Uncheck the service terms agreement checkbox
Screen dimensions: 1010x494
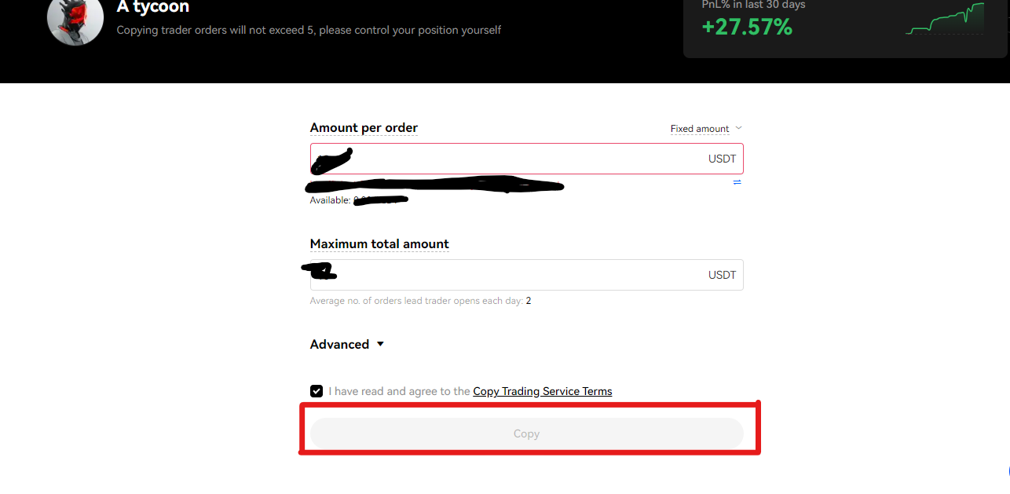tap(317, 391)
